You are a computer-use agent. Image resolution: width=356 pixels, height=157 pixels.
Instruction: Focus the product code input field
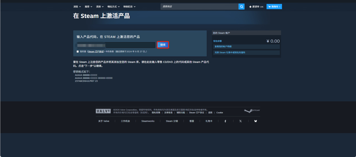(116, 45)
